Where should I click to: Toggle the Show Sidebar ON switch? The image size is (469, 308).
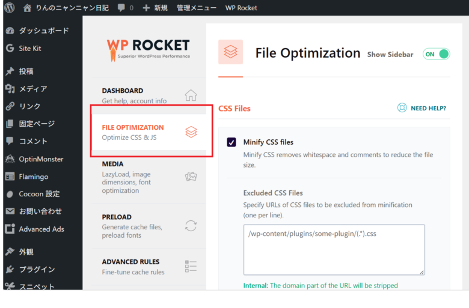pos(437,54)
